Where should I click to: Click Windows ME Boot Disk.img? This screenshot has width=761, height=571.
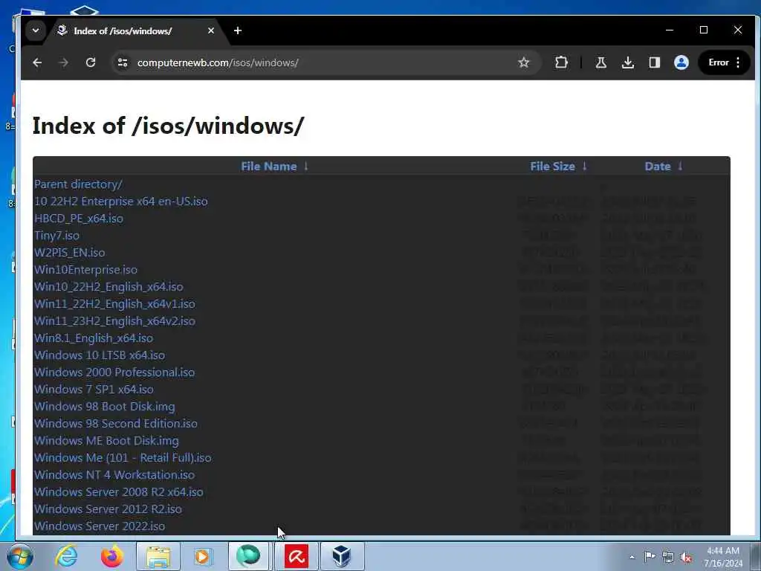pyautogui.click(x=107, y=441)
